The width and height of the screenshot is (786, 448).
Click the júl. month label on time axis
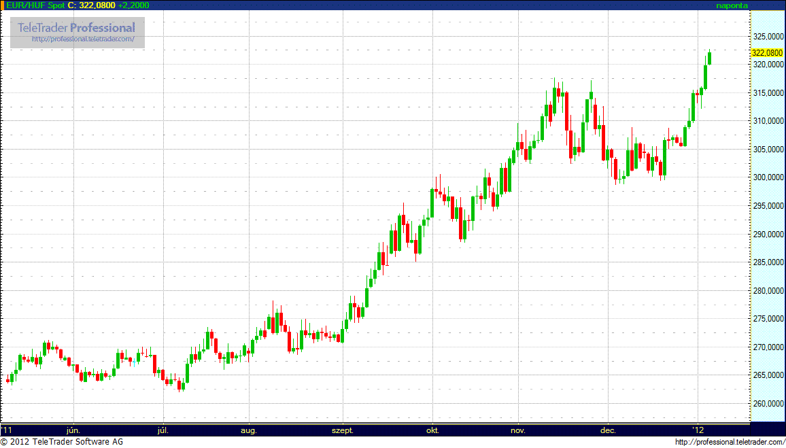pos(163,430)
